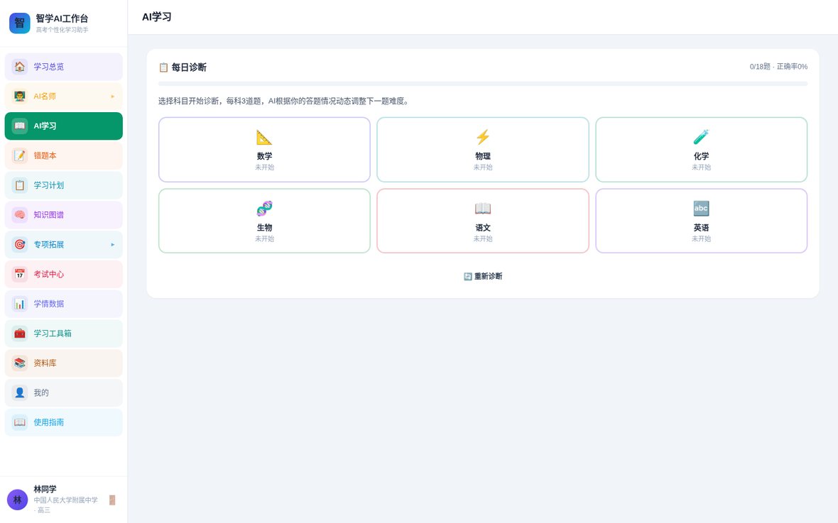Click the 0/18题 · 正确率0% status text
Screen dimensions: 838x523
pos(778,67)
